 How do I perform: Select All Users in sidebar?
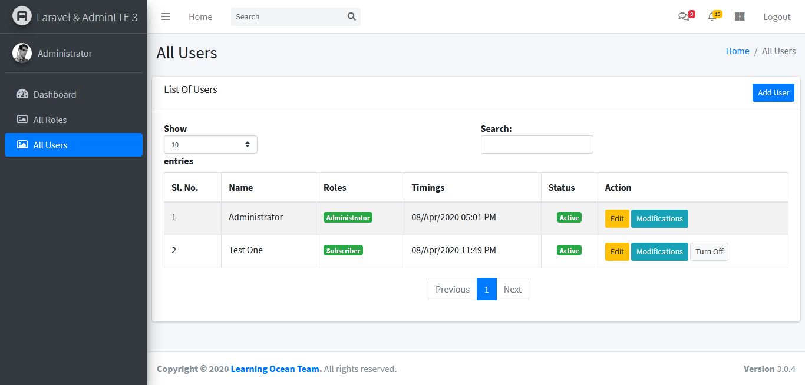(x=74, y=145)
